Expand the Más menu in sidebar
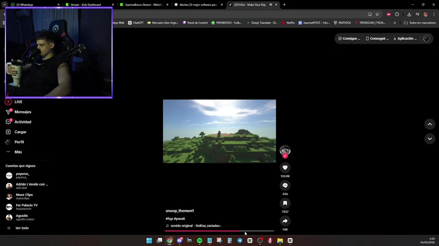This screenshot has width=439, height=246. click(14, 152)
